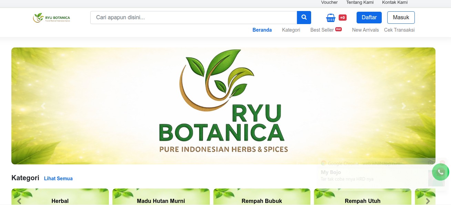451x205 pixels.
Task: Open the Tentang Kami link
Action: pos(360,2)
